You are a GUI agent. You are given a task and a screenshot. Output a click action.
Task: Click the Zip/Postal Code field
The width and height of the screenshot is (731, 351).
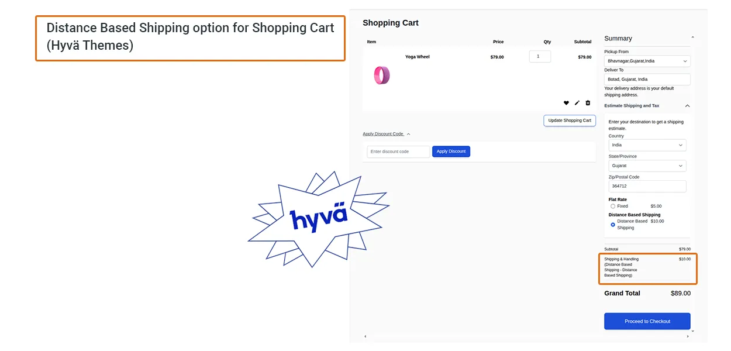(647, 186)
